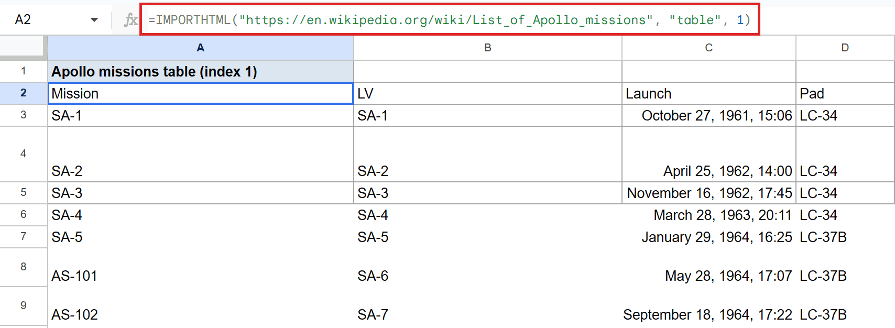Click the LC-37B cell in the September 18, 1964 row
The height and width of the screenshot is (328, 895).
[x=845, y=306]
